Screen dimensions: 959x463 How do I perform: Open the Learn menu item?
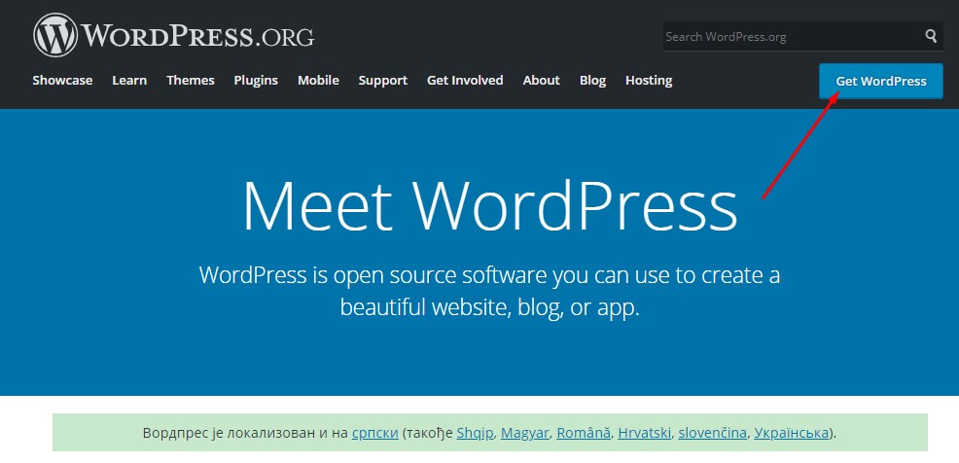(129, 80)
